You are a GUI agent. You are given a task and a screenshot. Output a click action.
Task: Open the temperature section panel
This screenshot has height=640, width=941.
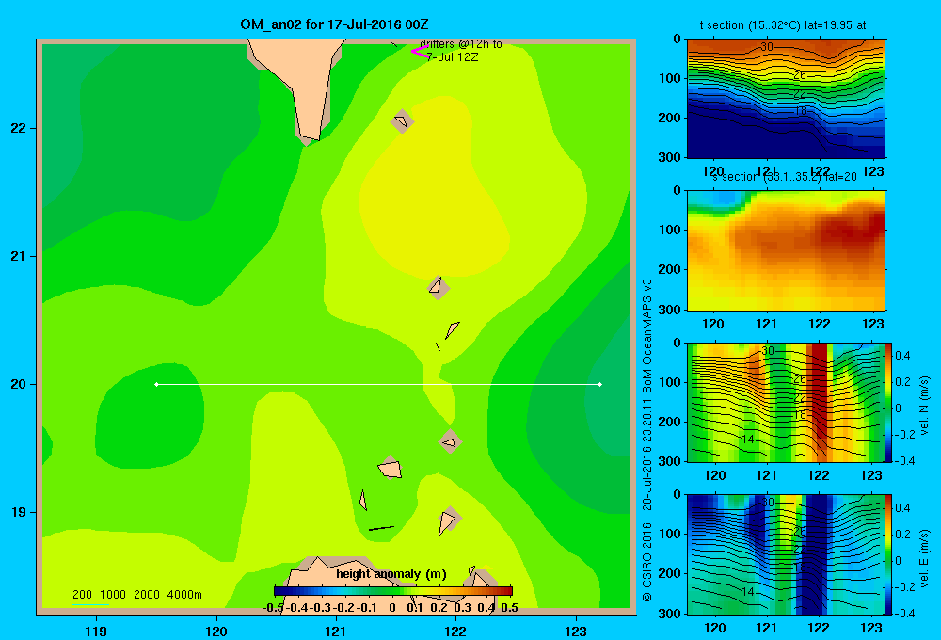[x=786, y=98]
